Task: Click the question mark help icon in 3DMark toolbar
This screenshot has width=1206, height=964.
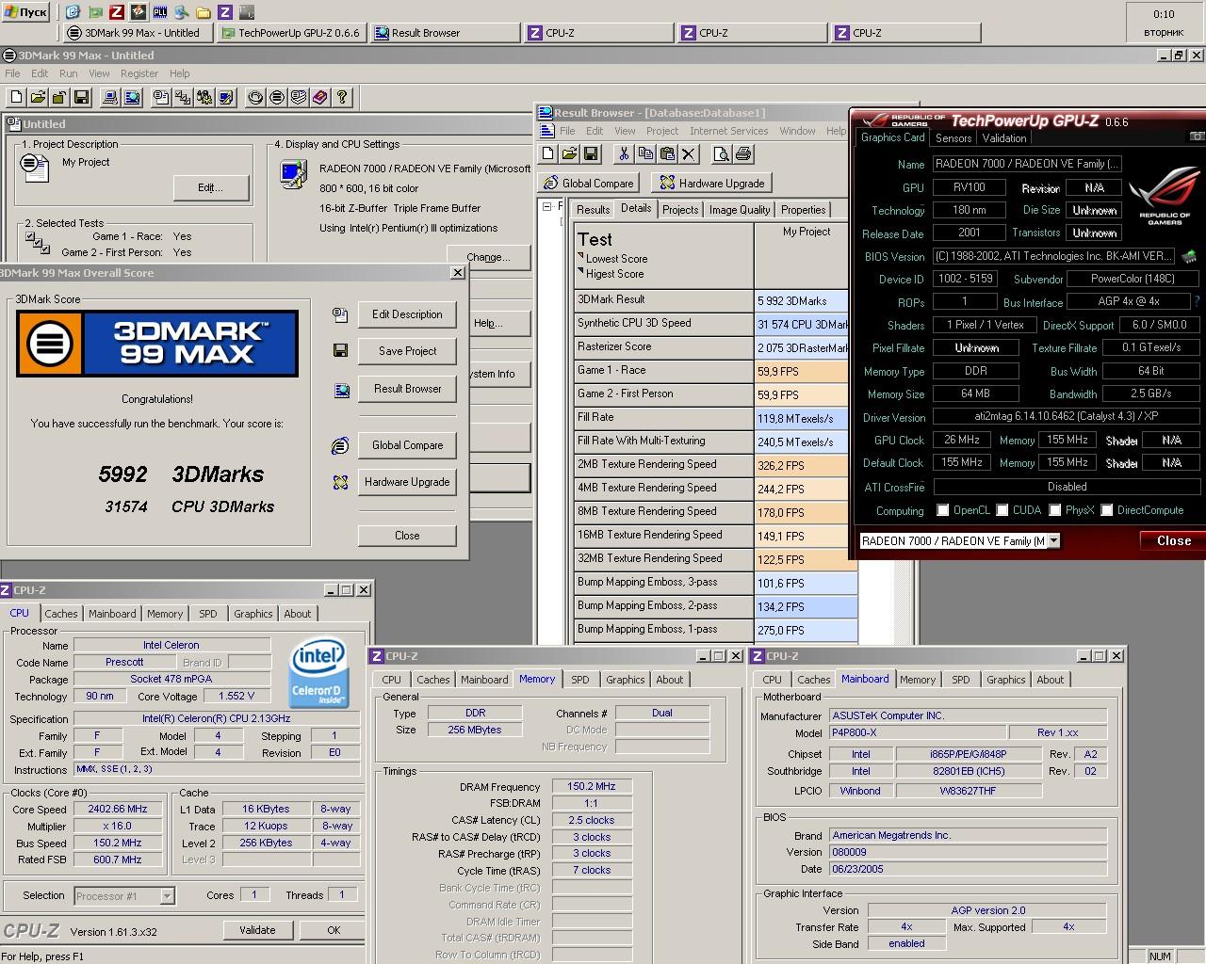Action: point(342,97)
